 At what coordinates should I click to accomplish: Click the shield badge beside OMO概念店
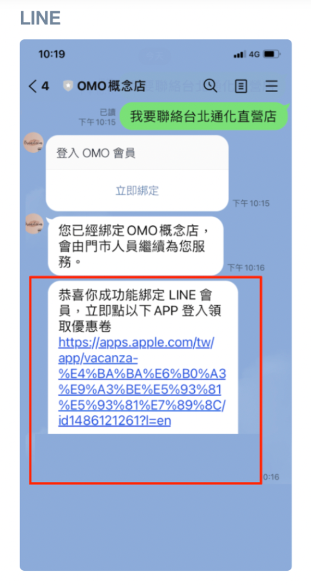[68, 86]
